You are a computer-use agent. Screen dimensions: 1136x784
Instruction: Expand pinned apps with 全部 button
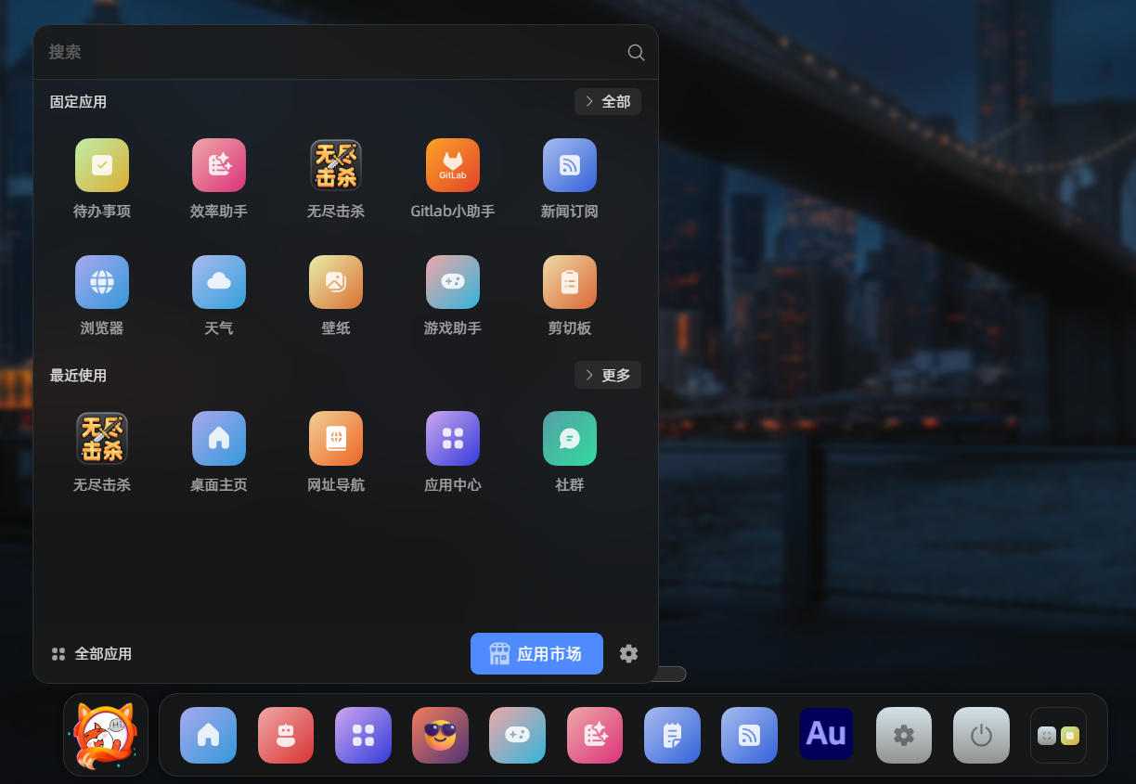608,102
